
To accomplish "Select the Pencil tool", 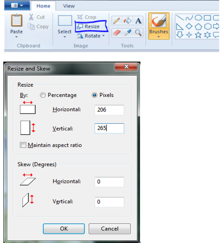I will (116, 21).
